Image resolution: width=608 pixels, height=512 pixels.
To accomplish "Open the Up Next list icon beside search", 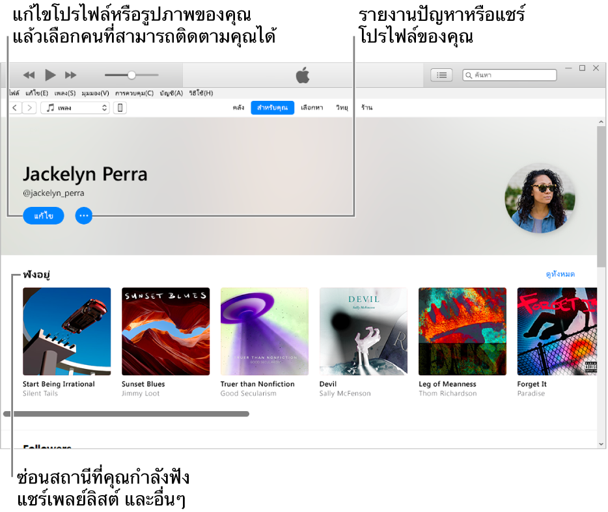I will tap(441, 74).
